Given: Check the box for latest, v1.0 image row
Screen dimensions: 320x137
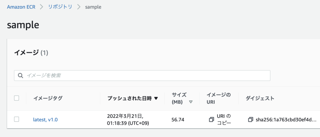Looking at the screenshot, I should point(17,119).
